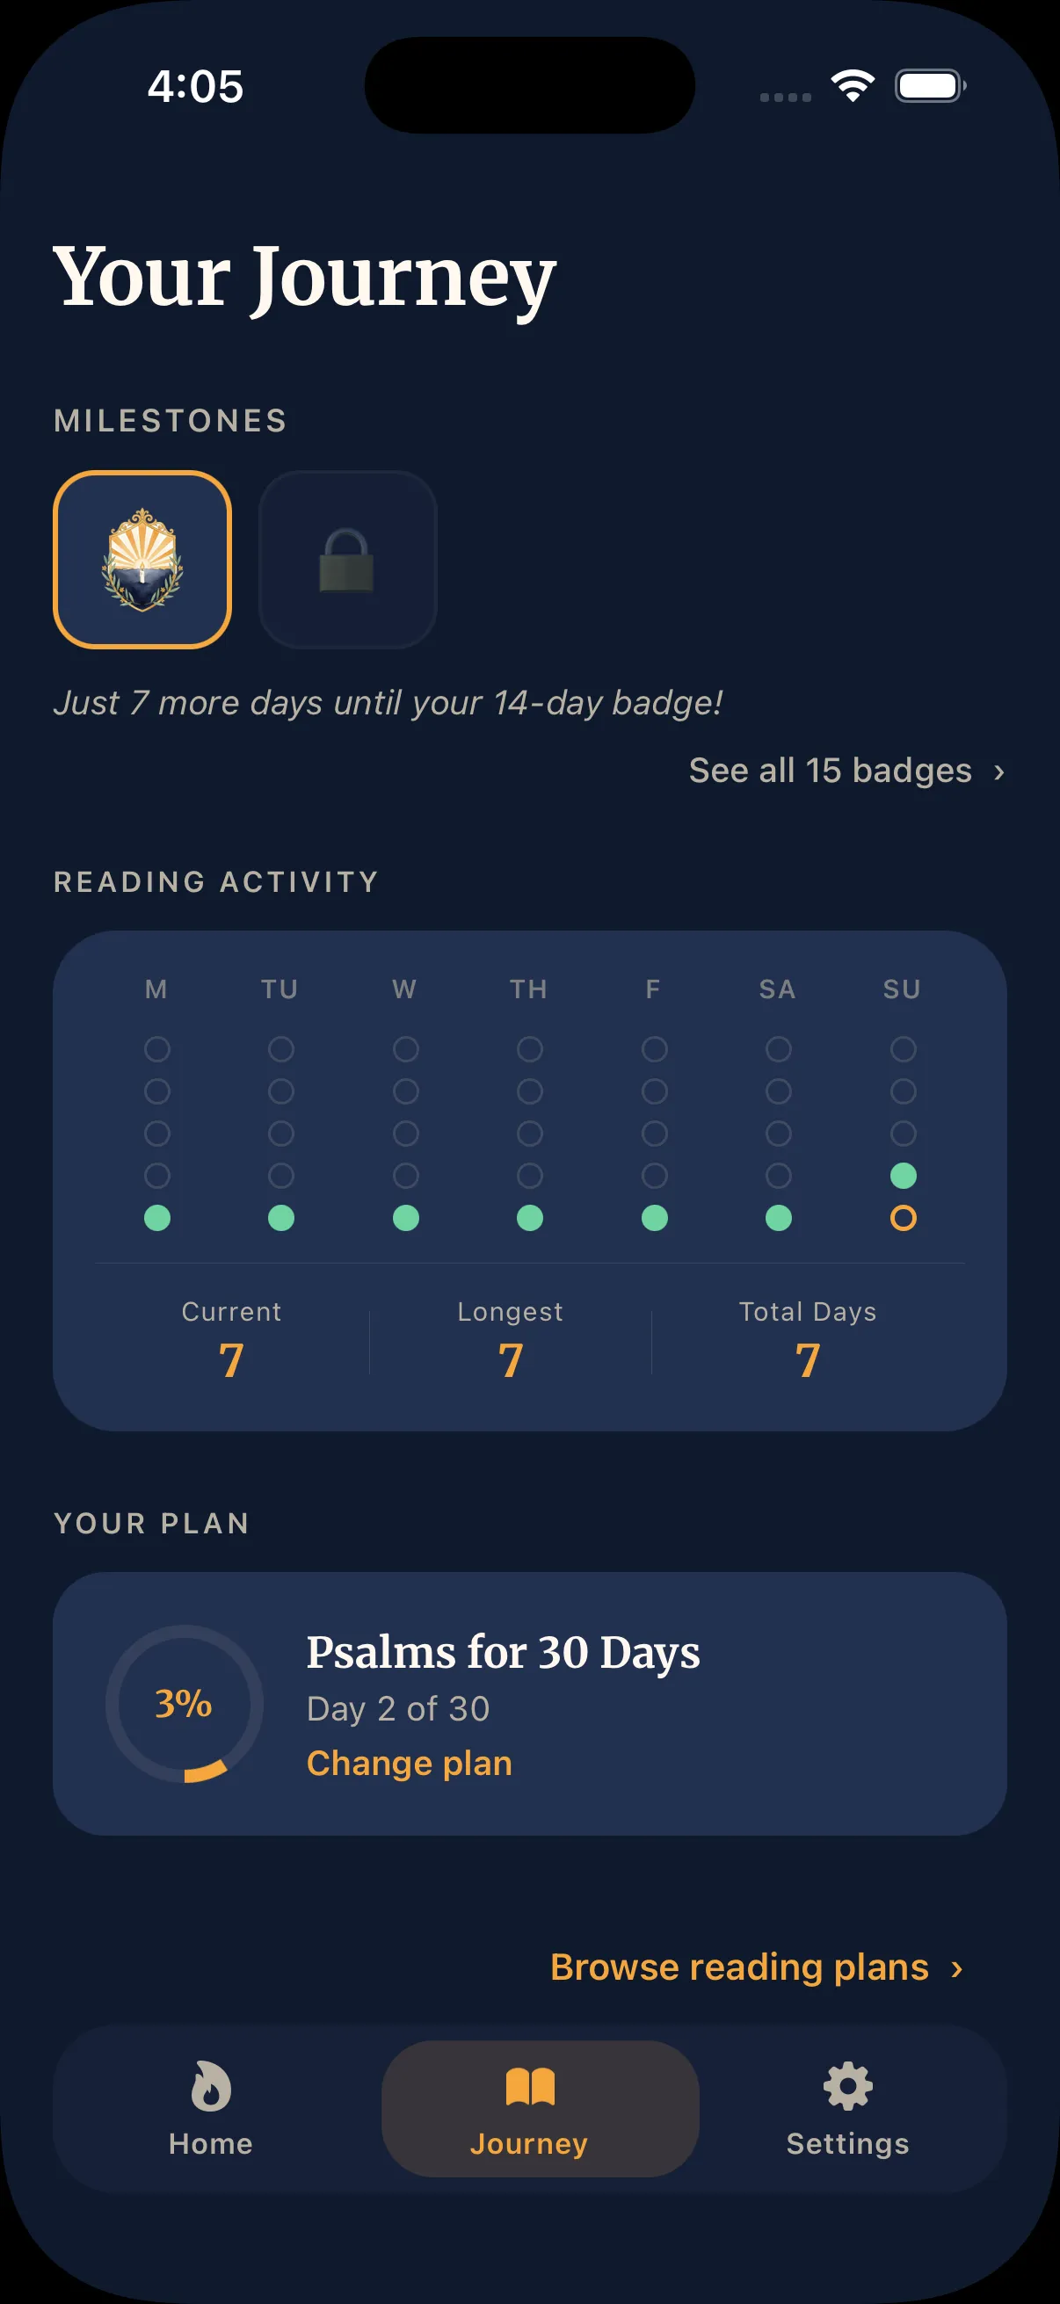Tap the chevron beside See all 15 badges
This screenshot has width=1060, height=2304.
click(x=999, y=772)
